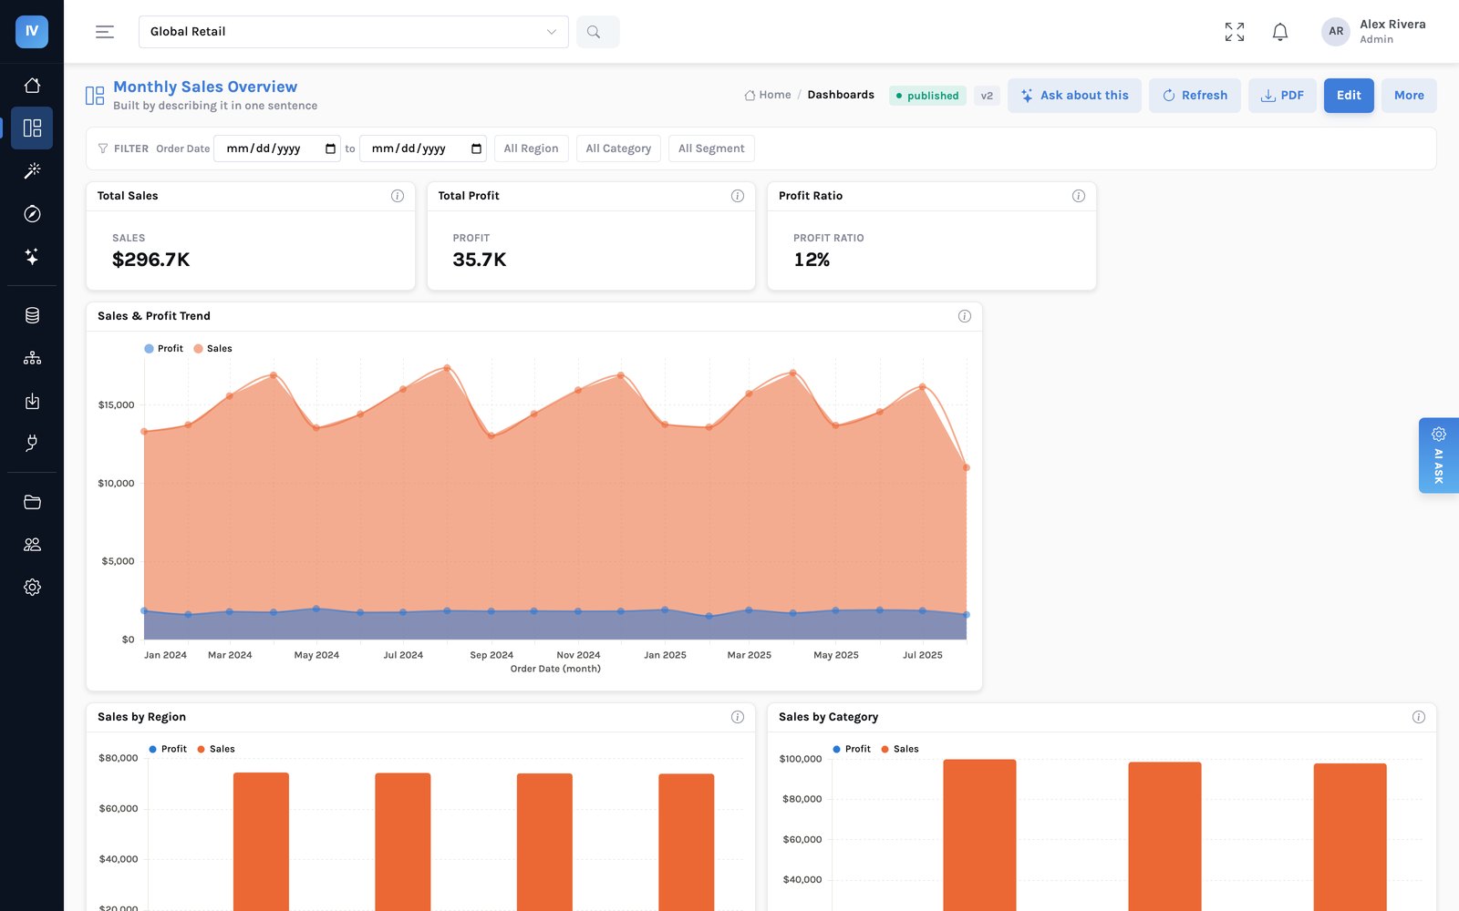Export the dashboard as PDF
The image size is (1459, 911).
(1282, 96)
